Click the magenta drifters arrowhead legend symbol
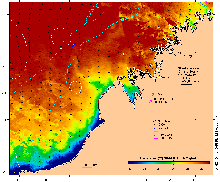 point(151,101)
